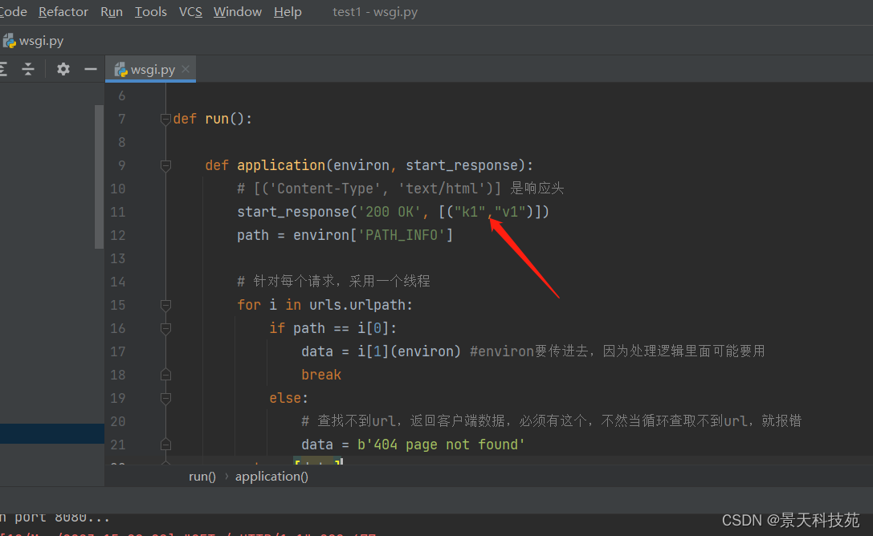The image size is (873, 536).
Task: Click 'start_response' call on line 11
Action: (293, 212)
